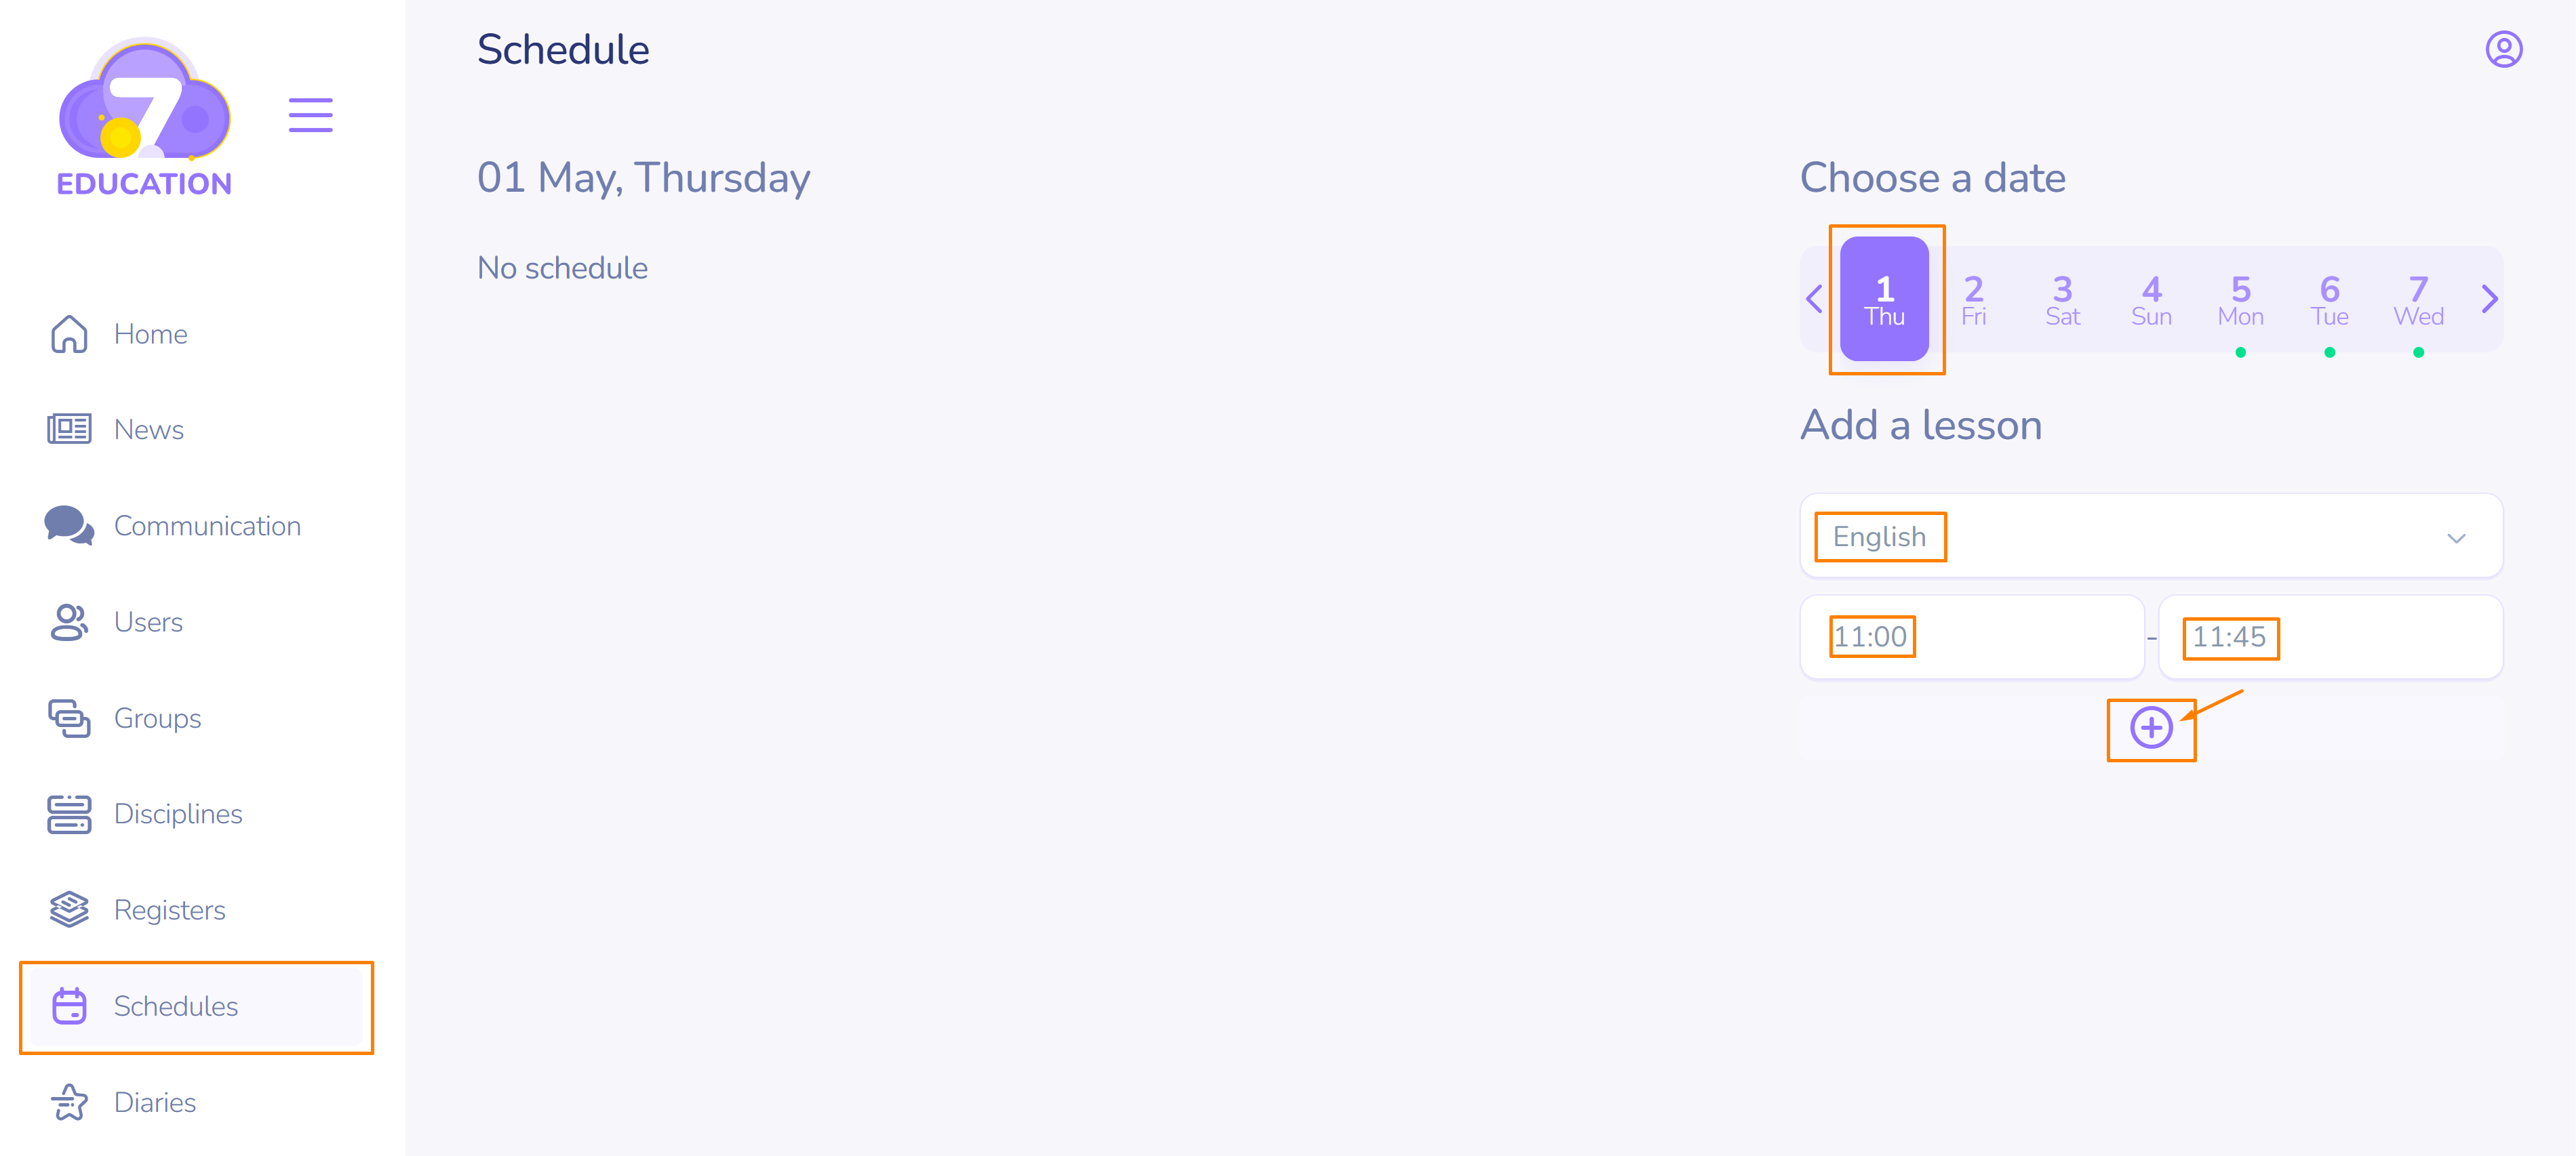2576x1156 pixels.
Task: Choose Wednesday the 7th date
Action: (x=2418, y=300)
